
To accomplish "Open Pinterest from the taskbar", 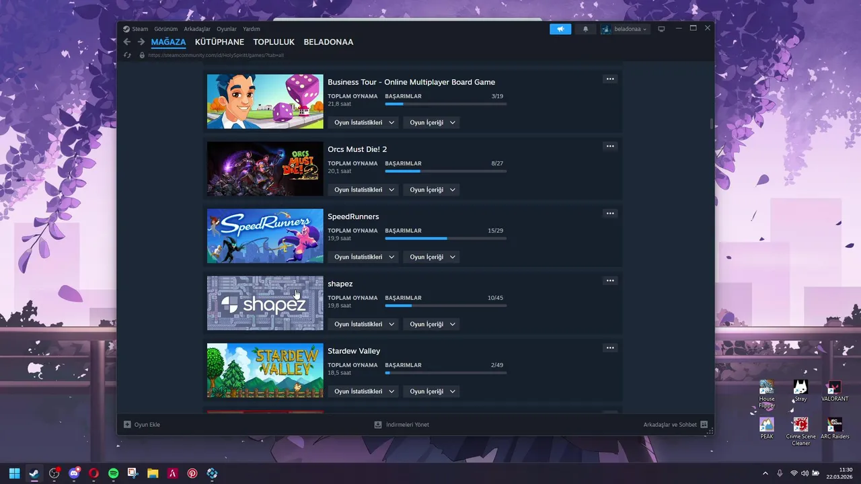I will [x=192, y=473].
